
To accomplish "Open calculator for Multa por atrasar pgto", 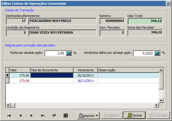I will 69,53.
